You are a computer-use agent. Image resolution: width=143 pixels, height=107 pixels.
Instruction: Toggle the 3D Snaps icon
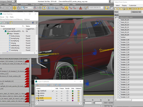coord(63,8)
